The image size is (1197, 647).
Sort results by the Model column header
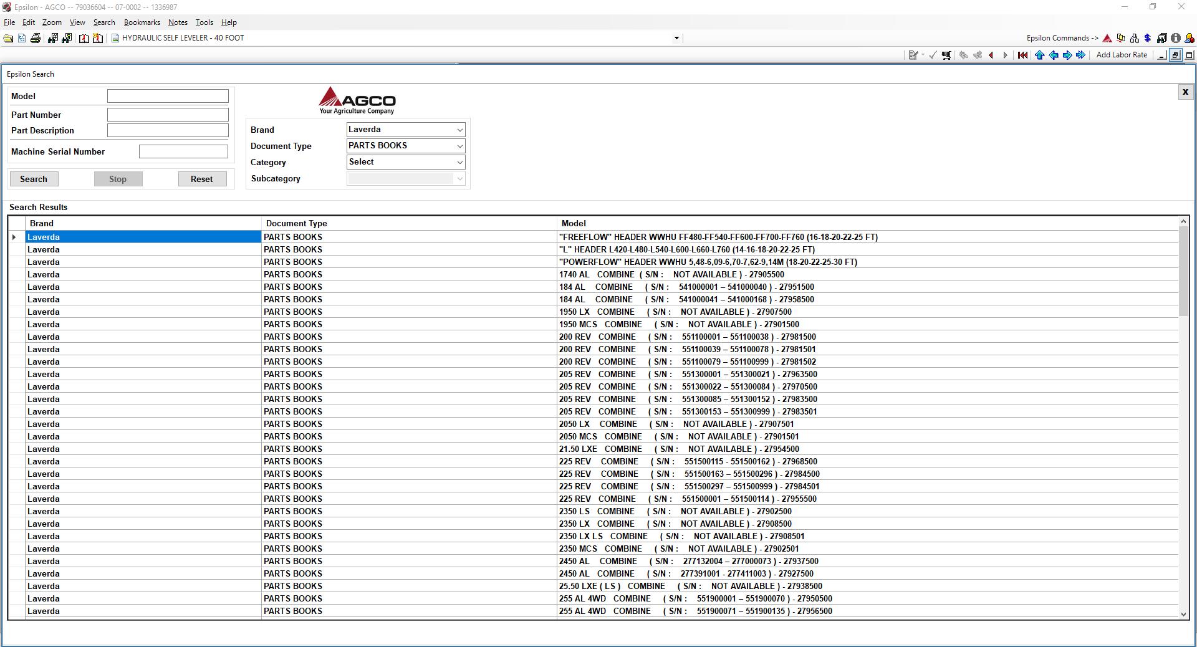(x=868, y=223)
